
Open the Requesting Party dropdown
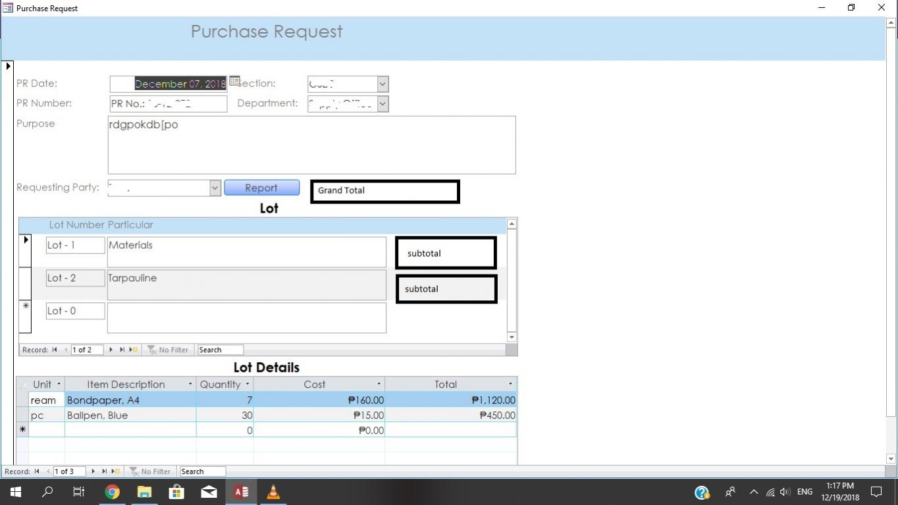215,188
